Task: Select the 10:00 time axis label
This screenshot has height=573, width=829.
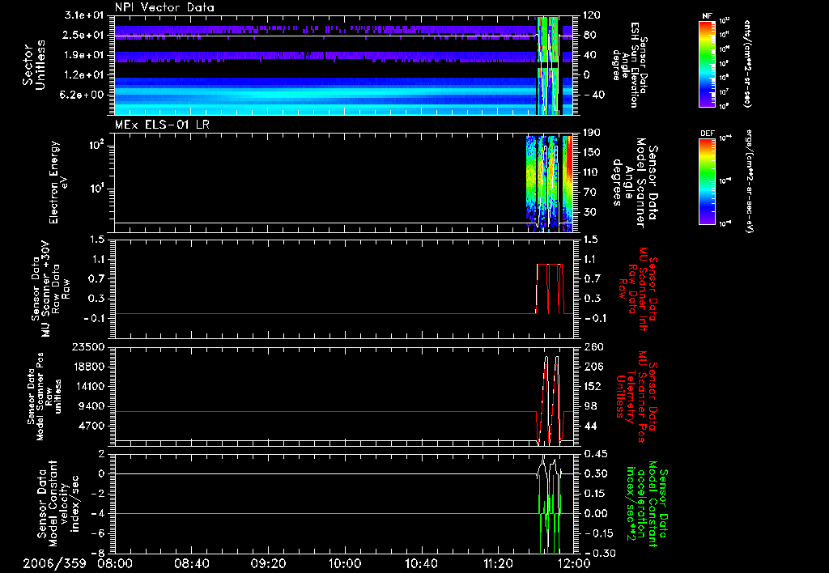Action: point(345,563)
